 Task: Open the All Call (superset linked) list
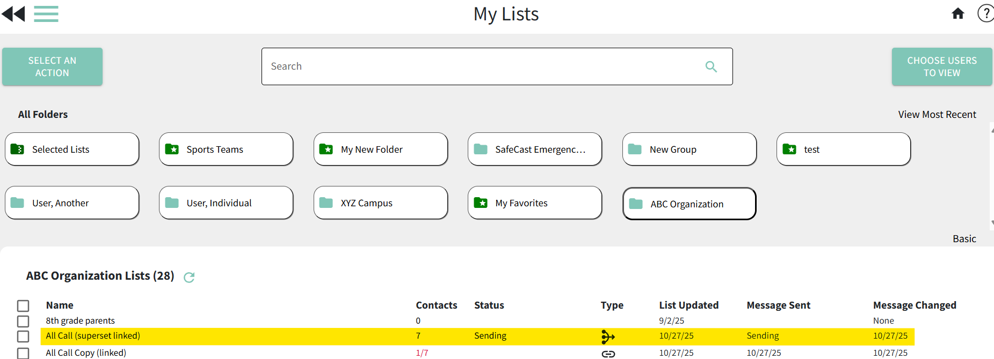(93, 335)
